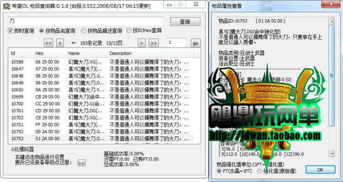This screenshot has width=343, height=182.
Task: Close the 希望OL 物品查询器 window
Action: click(x=196, y=4)
